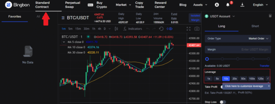Select the 5m timeframe

click(70, 29)
